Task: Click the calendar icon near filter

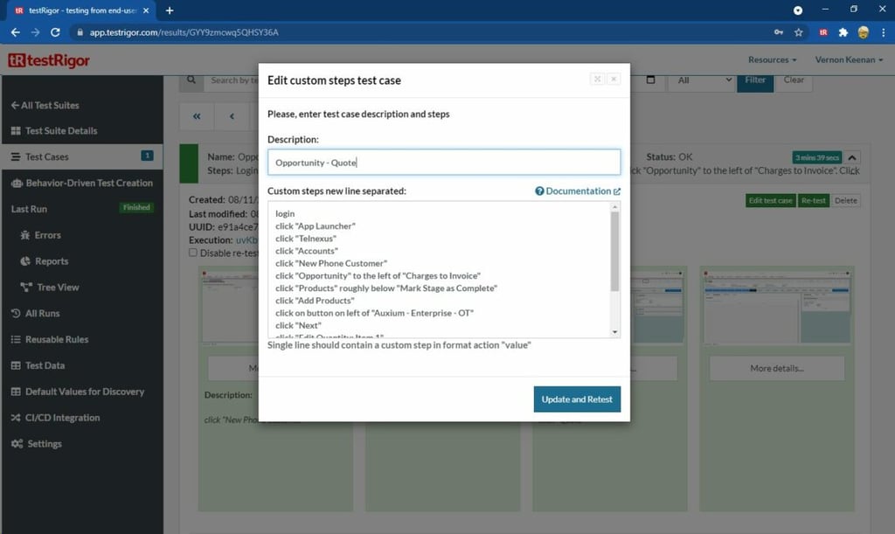Action: click(650, 80)
